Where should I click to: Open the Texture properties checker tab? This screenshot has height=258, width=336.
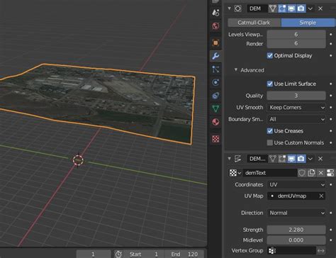pyautogui.click(x=215, y=139)
